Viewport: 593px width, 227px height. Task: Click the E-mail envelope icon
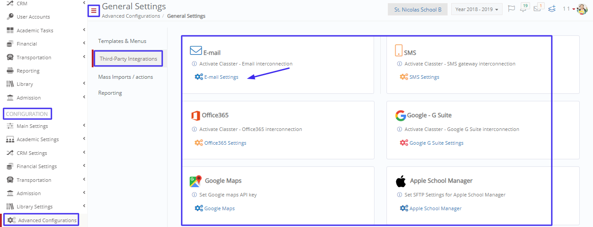coord(196,51)
